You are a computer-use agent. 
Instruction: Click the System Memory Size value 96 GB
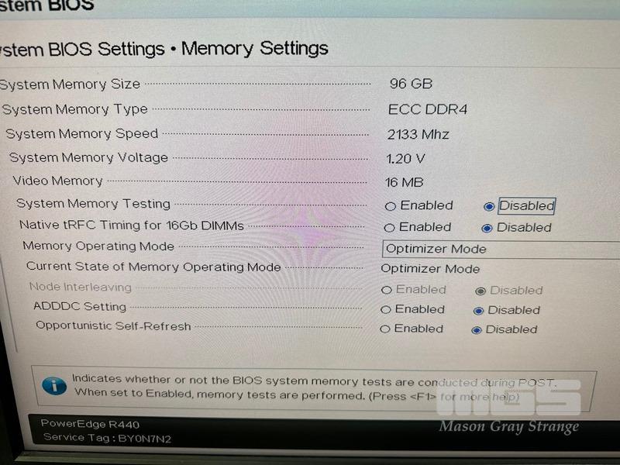point(411,84)
